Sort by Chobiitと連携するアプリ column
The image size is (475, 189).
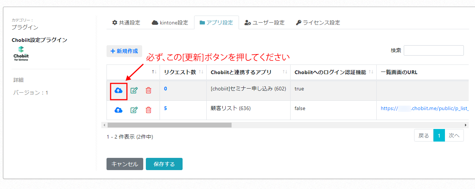click(285, 72)
